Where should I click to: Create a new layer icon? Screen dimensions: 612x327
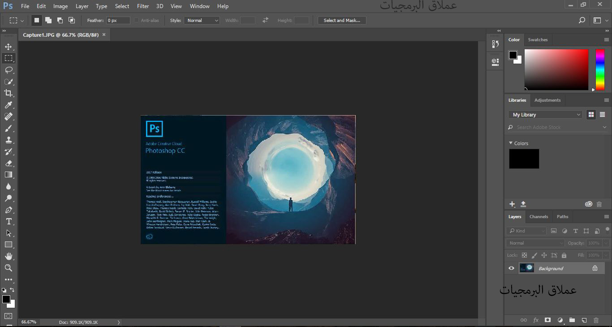click(584, 320)
